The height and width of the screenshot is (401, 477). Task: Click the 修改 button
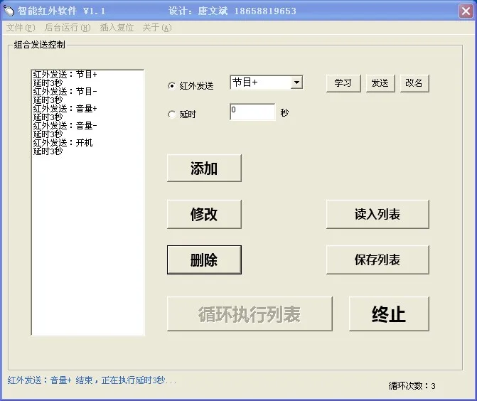coord(204,214)
